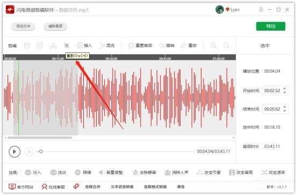Open the 音量调整 volume adjustment effect
This screenshot has height=196, width=297.
111,172
